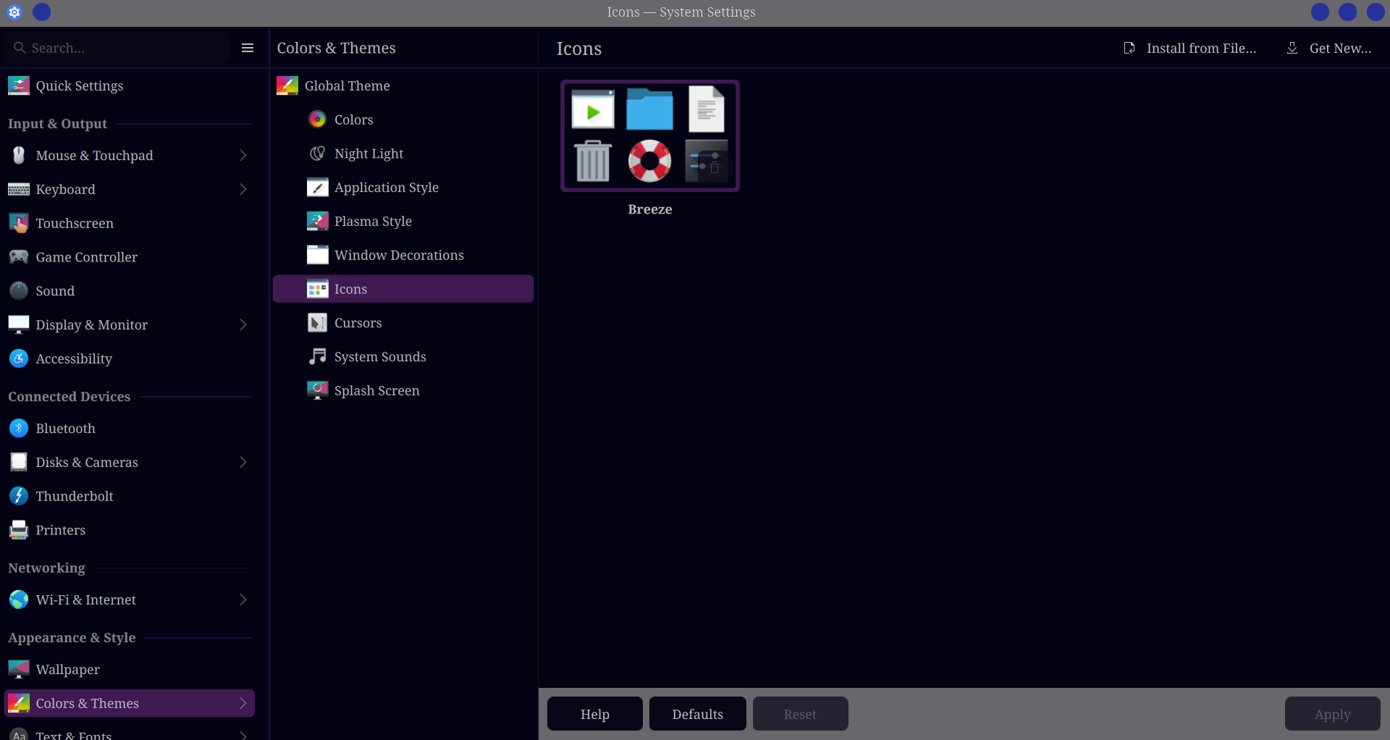Click the Sound speaker icon

[19, 290]
